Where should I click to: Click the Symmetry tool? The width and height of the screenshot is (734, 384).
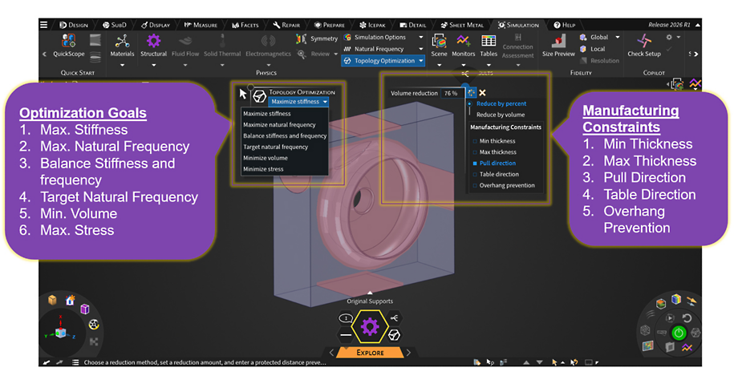point(317,38)
